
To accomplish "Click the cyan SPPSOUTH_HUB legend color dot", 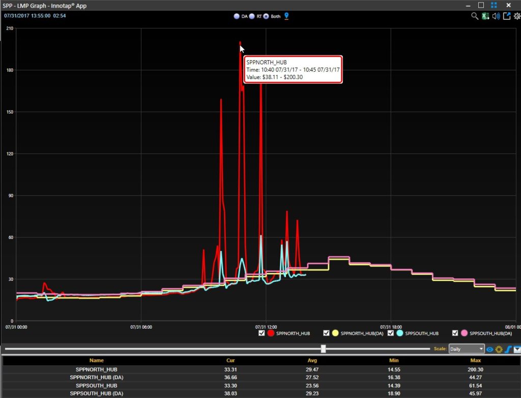I will pos(400,333).
